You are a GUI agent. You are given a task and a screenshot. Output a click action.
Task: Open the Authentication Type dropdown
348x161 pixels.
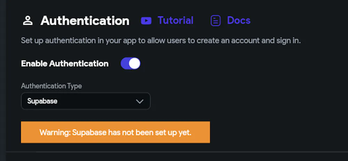tap(86, 101)
